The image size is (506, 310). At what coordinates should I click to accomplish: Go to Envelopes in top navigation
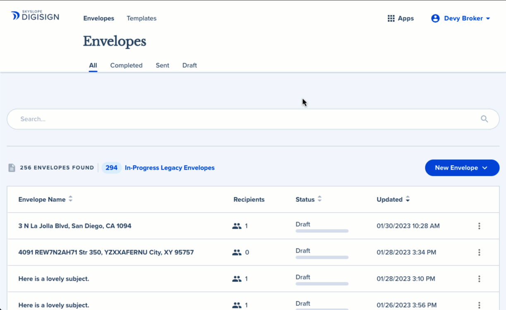pos(98,18)
